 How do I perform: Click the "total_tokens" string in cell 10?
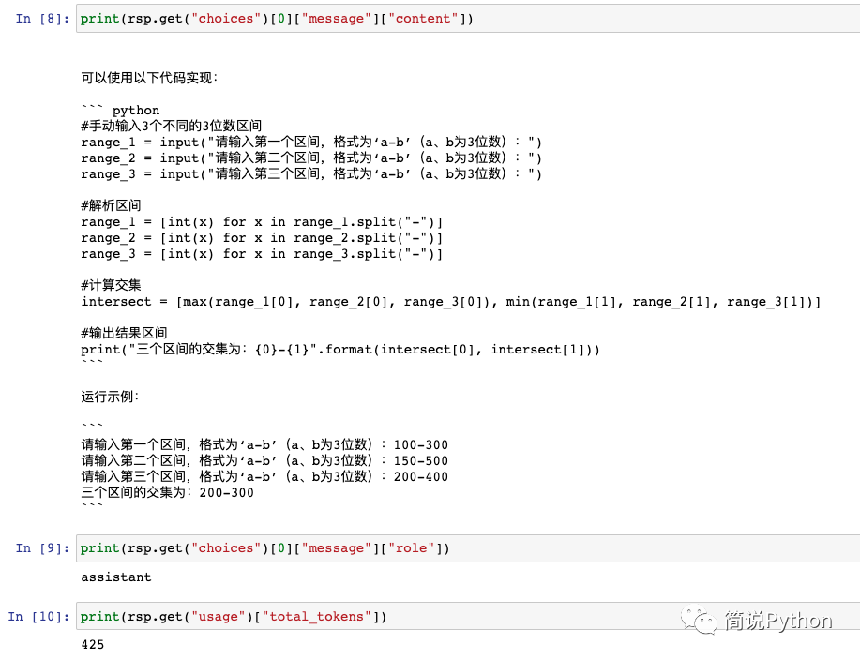coord(316,617)
